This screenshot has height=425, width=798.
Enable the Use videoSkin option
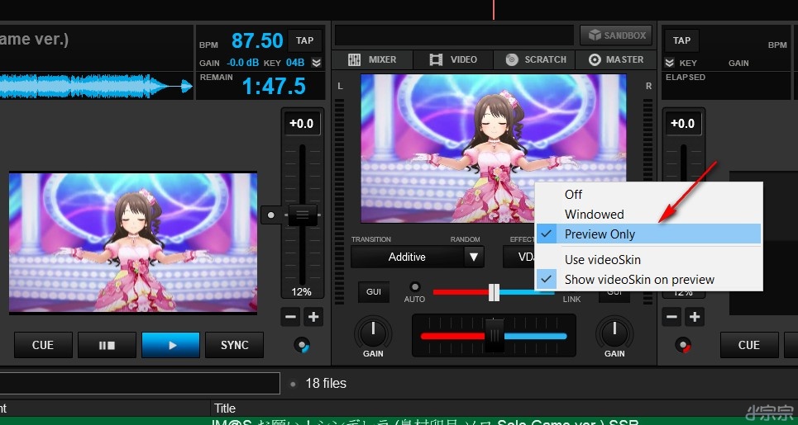(x=602, y=260)
